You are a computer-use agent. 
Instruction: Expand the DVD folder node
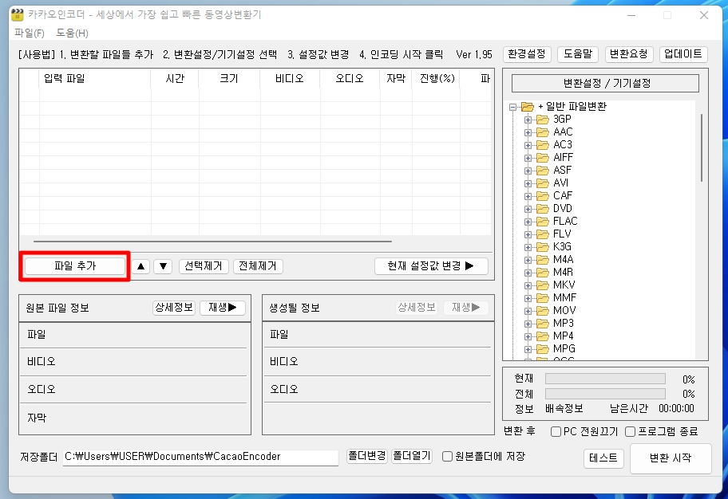click(x=528, y=209)
